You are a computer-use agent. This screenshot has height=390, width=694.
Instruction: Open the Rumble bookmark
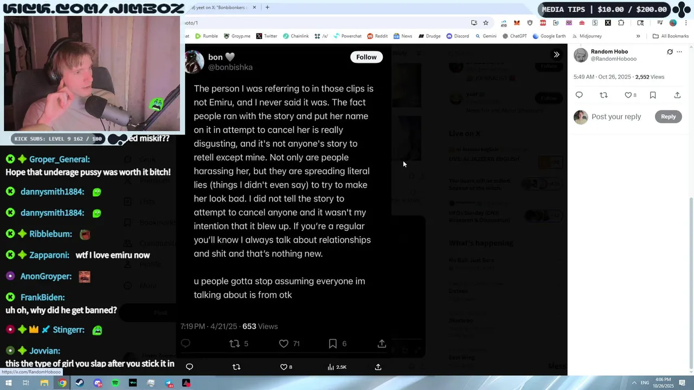(207, 36)
